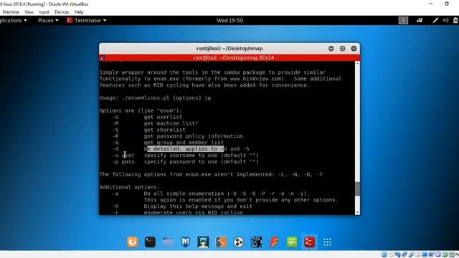Launch Firefox from the dock
Viewport: 459px width, 258px height.
point(132,242)
